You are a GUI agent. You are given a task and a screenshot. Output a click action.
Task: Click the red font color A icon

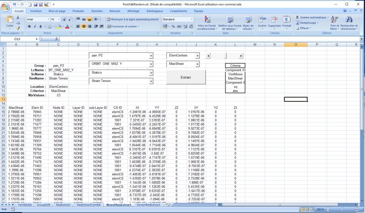point(67,26)
